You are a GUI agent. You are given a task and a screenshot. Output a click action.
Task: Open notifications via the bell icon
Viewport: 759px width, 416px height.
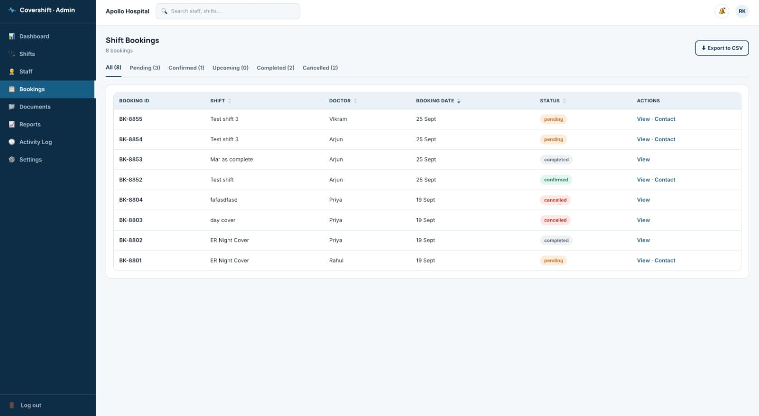tap(722, 11)
